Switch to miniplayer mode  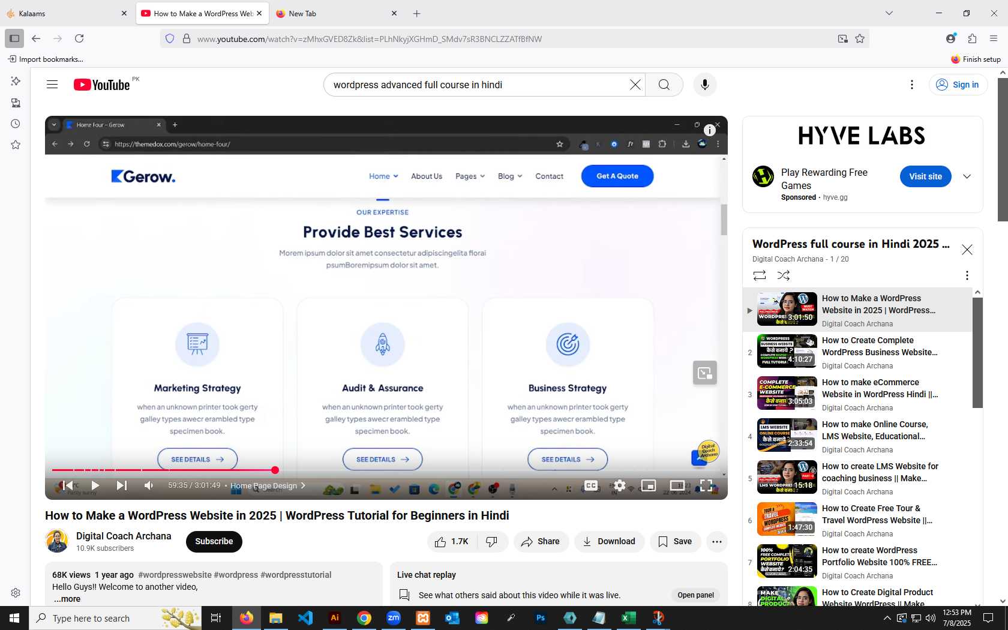pyautogui.click(x=649, y=485)
